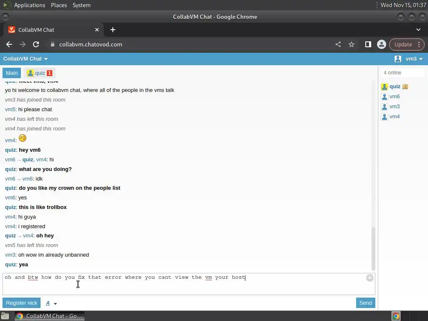Click the CollabVM Chat taskbar window button
This screenshot has height=321, width=428.
point(49,316)
